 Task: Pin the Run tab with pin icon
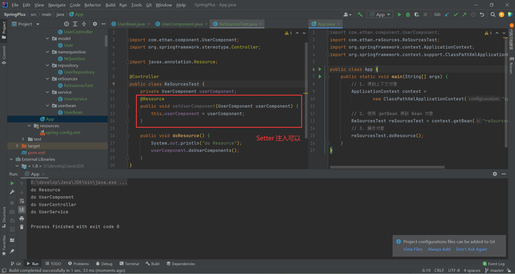click(12, 251)
